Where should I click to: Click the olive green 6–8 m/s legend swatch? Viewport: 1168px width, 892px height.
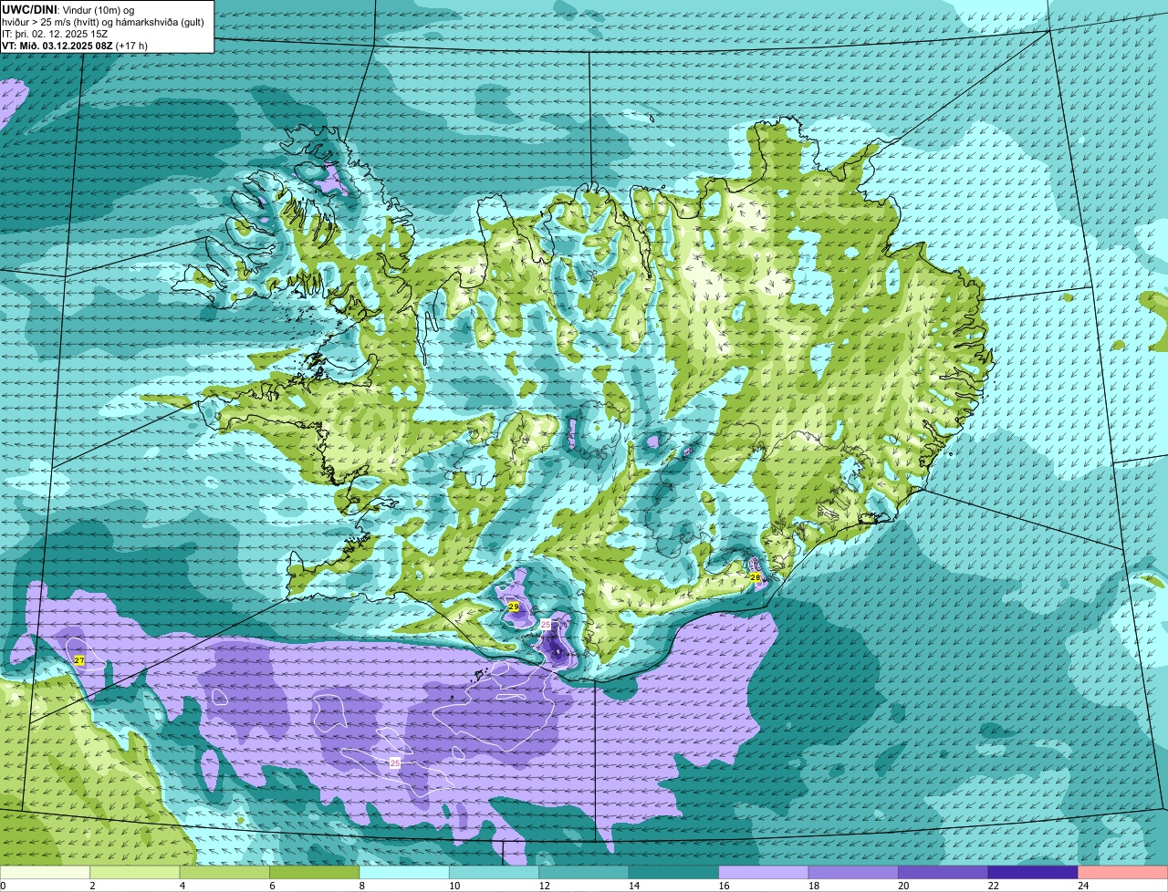pos(314,873)
